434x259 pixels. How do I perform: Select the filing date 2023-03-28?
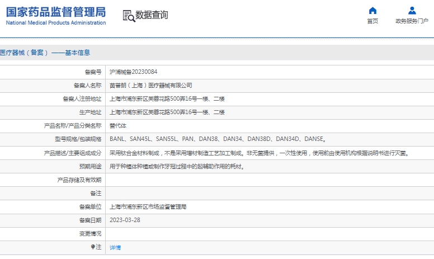(125, 220)
